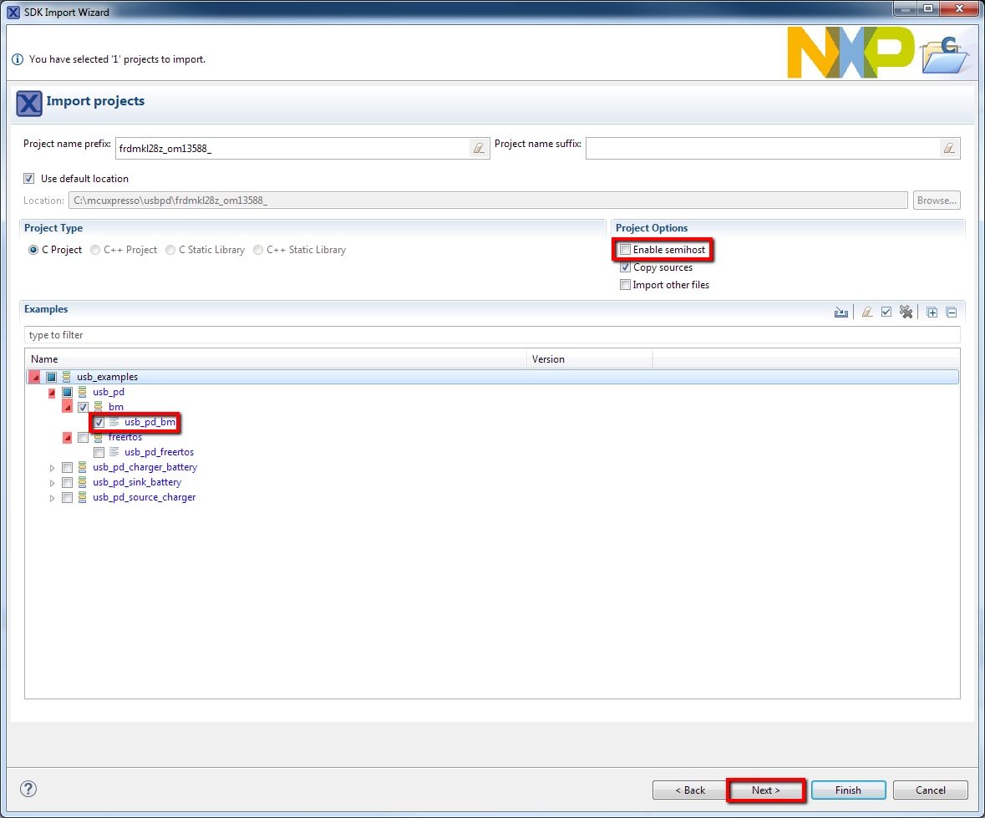Click the eraser icon in Examples toolbar
The height and width of the screenshot is (818, 985).
pos(866,312)
